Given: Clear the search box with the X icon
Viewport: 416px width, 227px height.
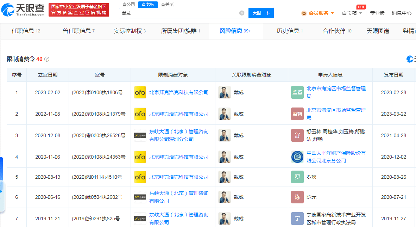Looking at the screenshot, I should (x=242, y=13).
